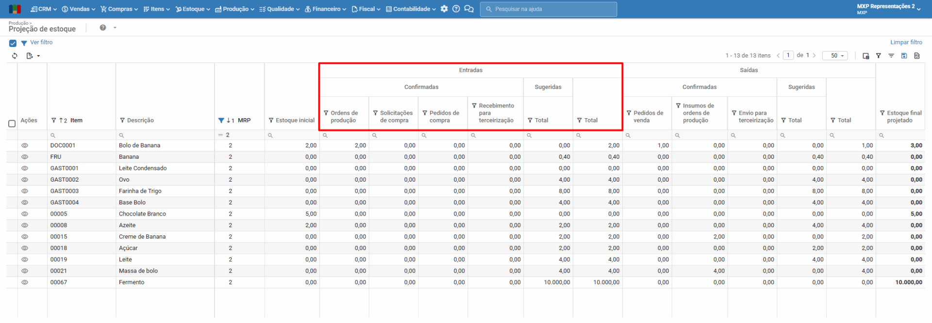Click the Produção breadcrumb link
Image resolution: width=932 pixels, height=323 pixels.
tap(18, 23)
